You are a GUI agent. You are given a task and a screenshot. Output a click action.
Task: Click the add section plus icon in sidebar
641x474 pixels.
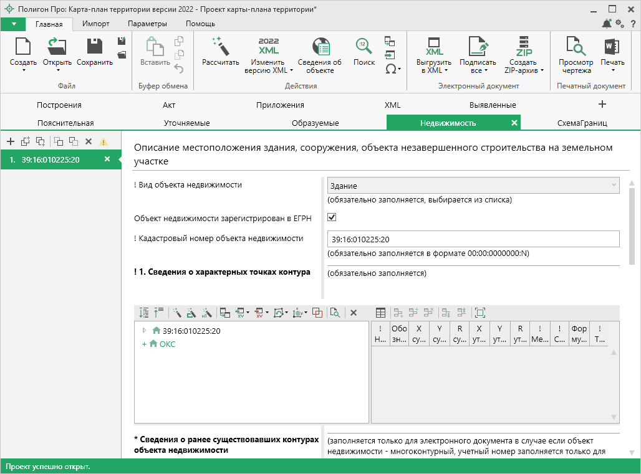click(x=10, y=141)
